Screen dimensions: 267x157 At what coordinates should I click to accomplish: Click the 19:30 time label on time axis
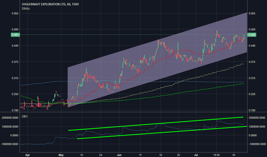tap(216, 155)
